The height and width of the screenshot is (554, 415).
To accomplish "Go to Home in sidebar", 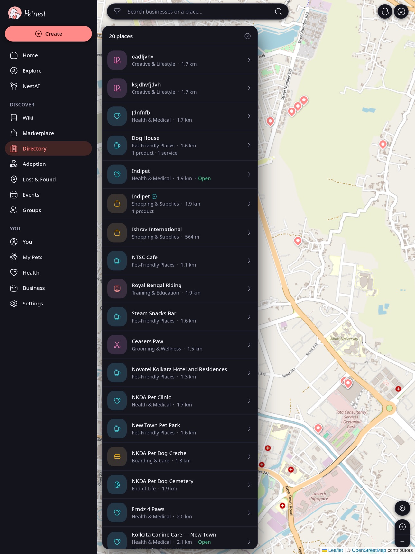I will [x=49, y=55].
